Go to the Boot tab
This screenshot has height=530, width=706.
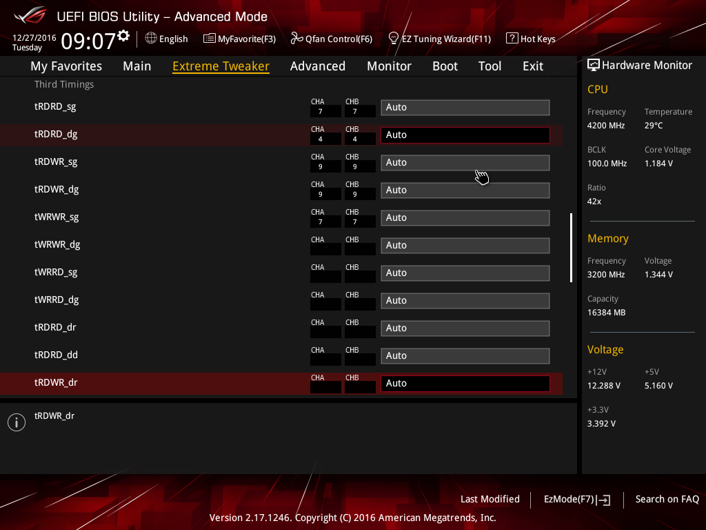point(445,66)
